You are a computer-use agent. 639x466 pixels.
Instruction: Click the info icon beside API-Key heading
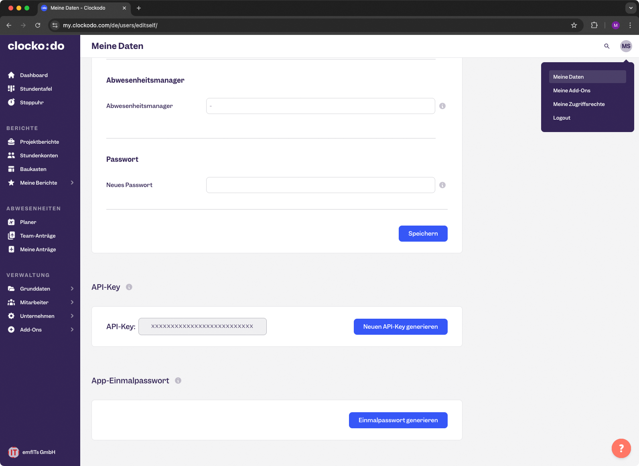pos(129,287)
